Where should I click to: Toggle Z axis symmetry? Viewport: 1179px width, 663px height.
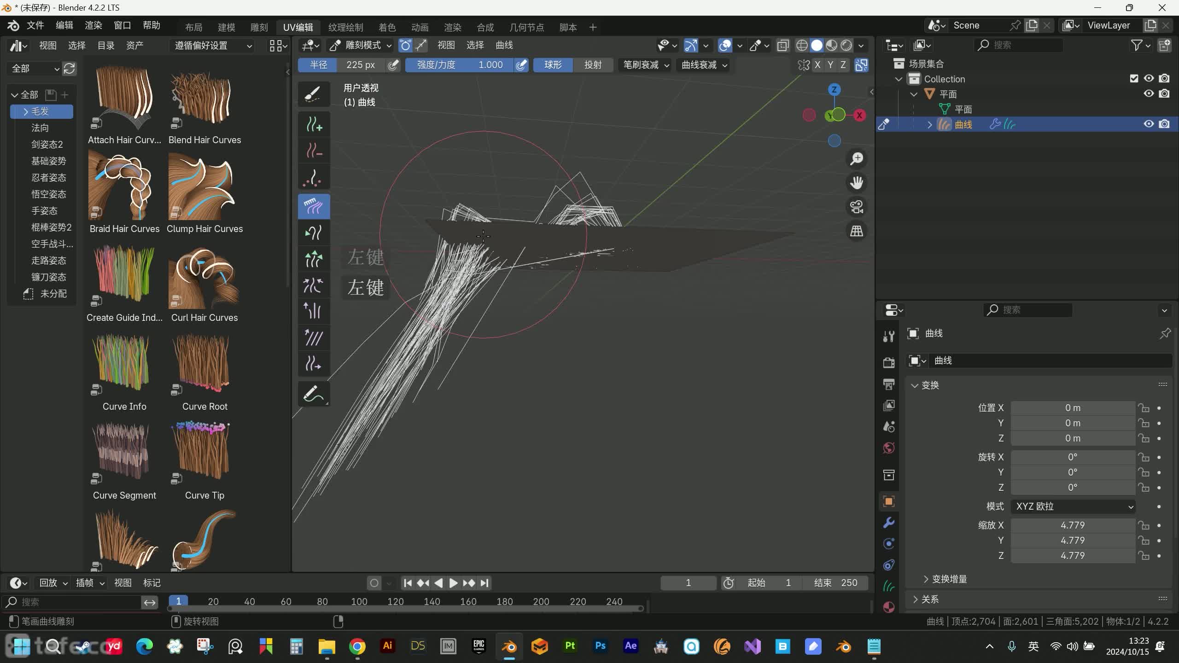(843, 65)
